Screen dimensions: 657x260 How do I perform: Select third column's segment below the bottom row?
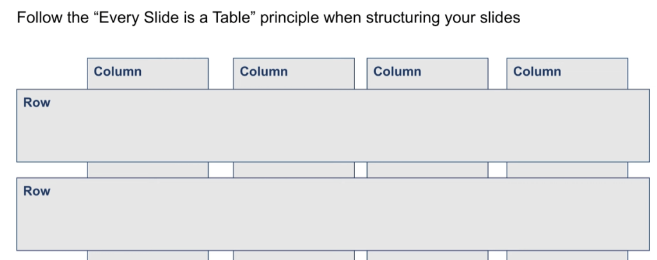pos(427,256)
